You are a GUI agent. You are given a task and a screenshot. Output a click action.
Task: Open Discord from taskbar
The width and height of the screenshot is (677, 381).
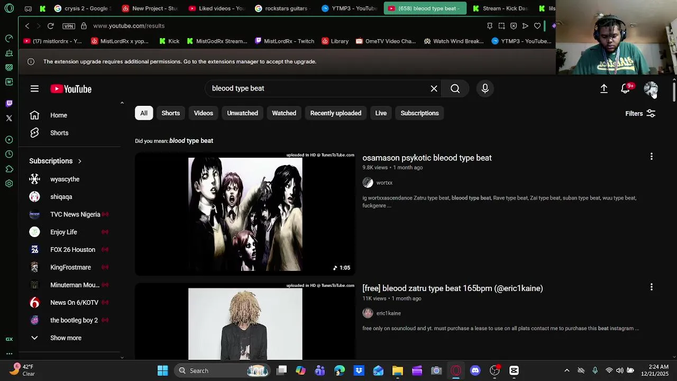click(475, 370)
